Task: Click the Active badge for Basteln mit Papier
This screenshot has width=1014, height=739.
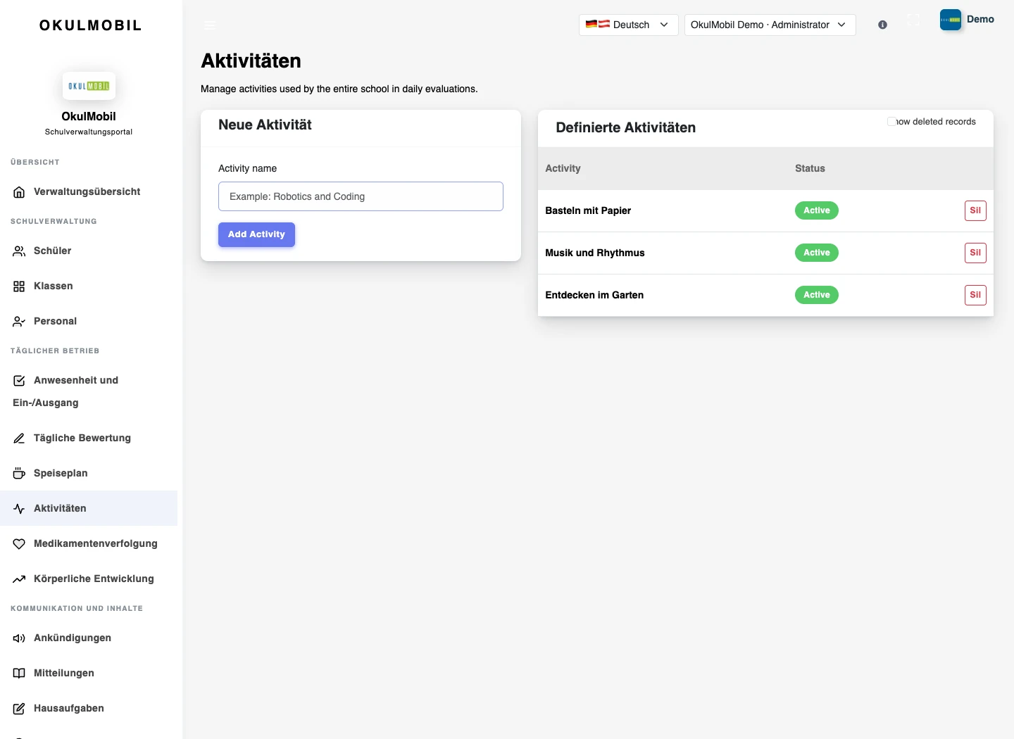Action: point(817,210)
